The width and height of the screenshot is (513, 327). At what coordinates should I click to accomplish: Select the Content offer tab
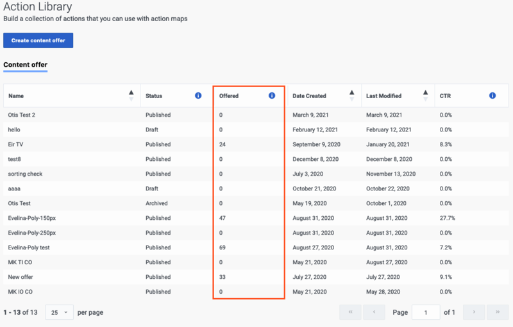26,65
